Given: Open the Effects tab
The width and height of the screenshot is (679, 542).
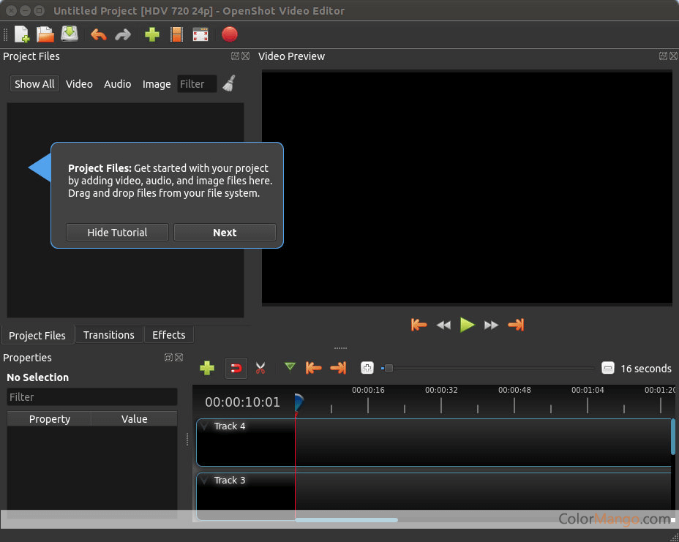Looking at the screenshot, I should [x=169, y=335].
